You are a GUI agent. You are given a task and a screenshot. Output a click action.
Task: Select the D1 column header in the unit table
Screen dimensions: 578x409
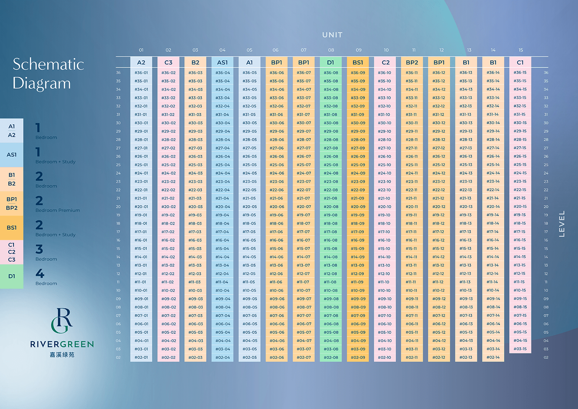point(331,62)
